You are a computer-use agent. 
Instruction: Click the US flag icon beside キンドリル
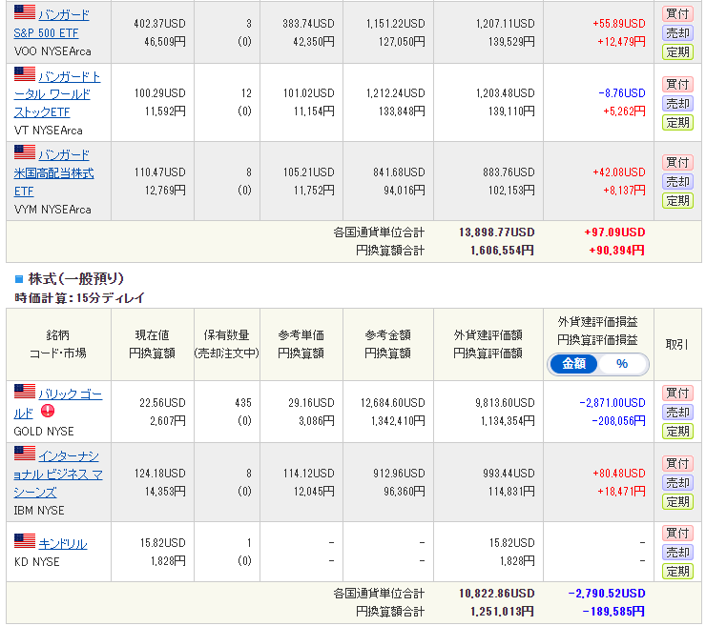[x=24, y=540]
